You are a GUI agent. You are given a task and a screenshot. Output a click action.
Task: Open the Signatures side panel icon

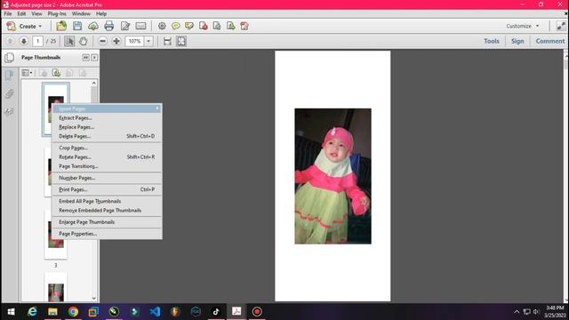click(10, 111)
